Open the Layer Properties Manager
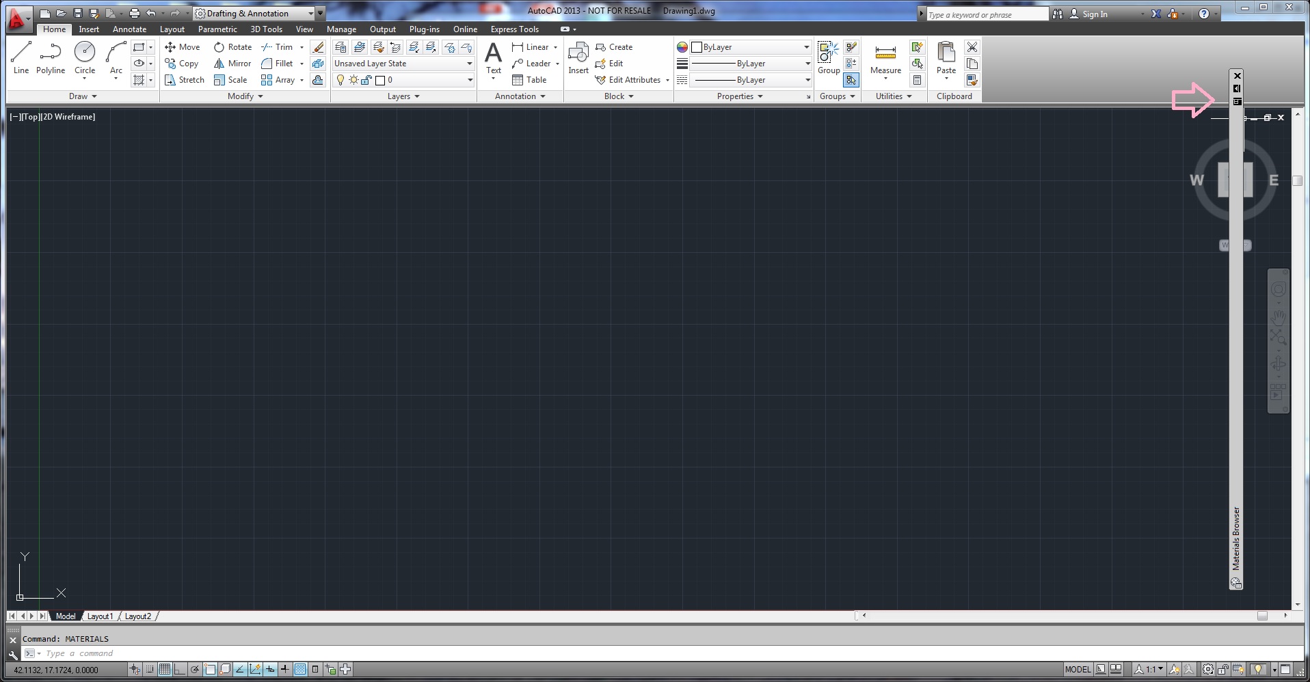Viewport: 1310px width, 682px height. (x=340, y=46)
